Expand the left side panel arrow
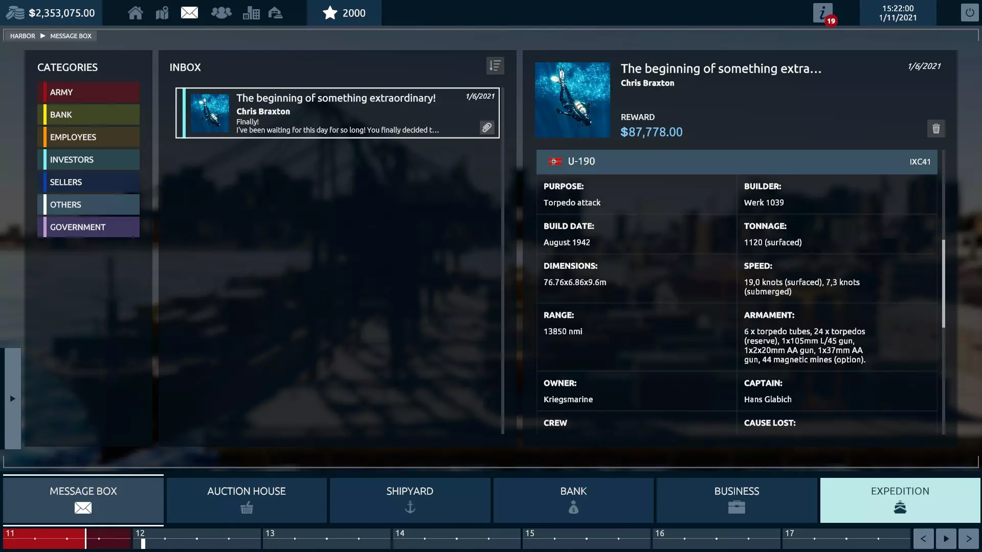Viewport: 982px width, 552px height. coord(12,399)
